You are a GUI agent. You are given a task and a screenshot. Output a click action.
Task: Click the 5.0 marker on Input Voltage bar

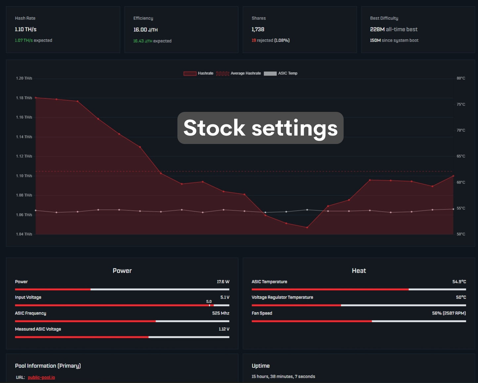209,305
